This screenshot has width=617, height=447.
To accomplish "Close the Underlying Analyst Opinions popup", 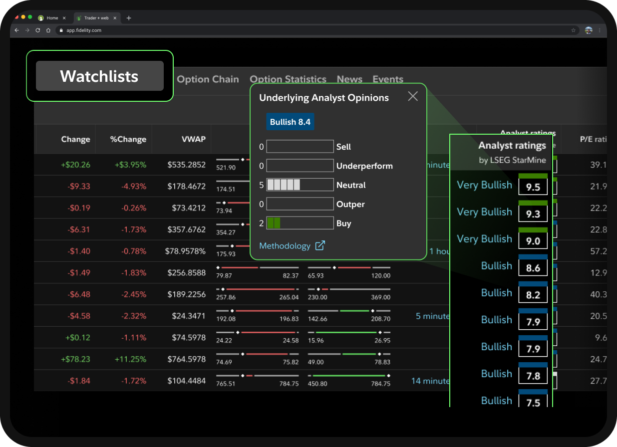I will 413,96.
